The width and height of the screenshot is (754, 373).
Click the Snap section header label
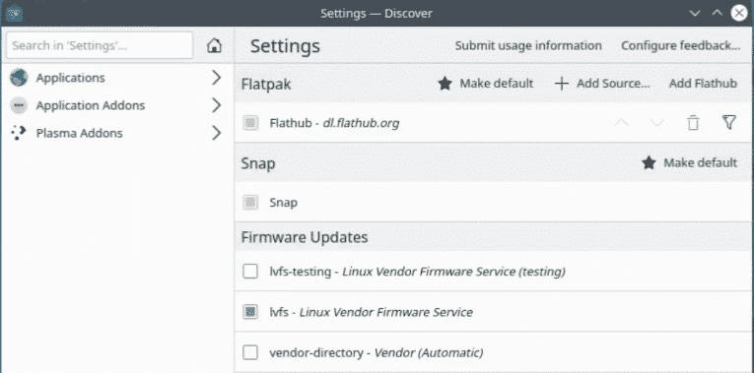coord(258,163)
